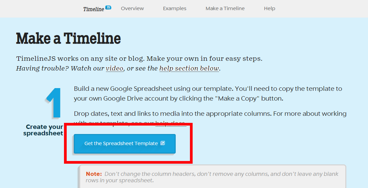Go to Examples in the top navigation
This screenshot has width=368, height=188.
point(175,8)
